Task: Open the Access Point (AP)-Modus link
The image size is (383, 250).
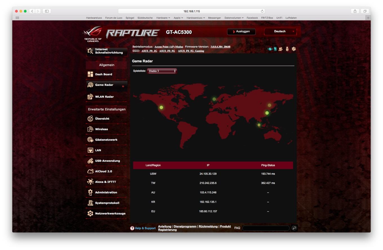Action: pos(169,47)
